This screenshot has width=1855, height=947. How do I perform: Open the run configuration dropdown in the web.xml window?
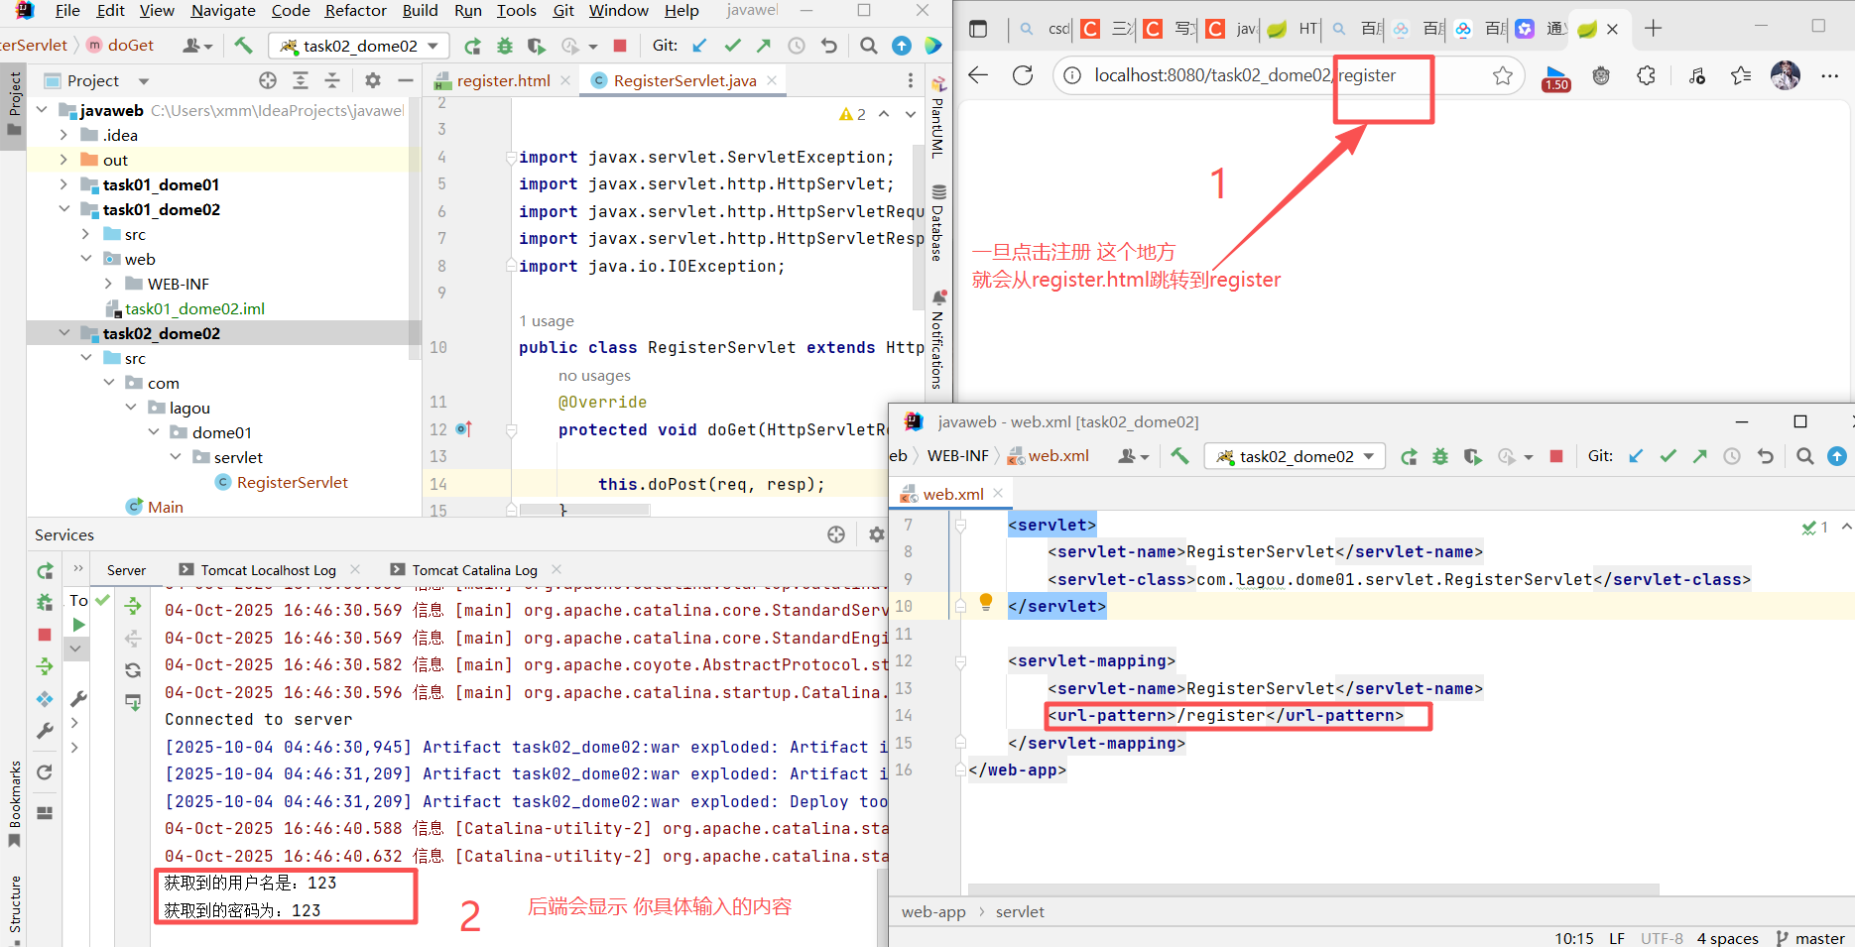(x=1295, y=456)
